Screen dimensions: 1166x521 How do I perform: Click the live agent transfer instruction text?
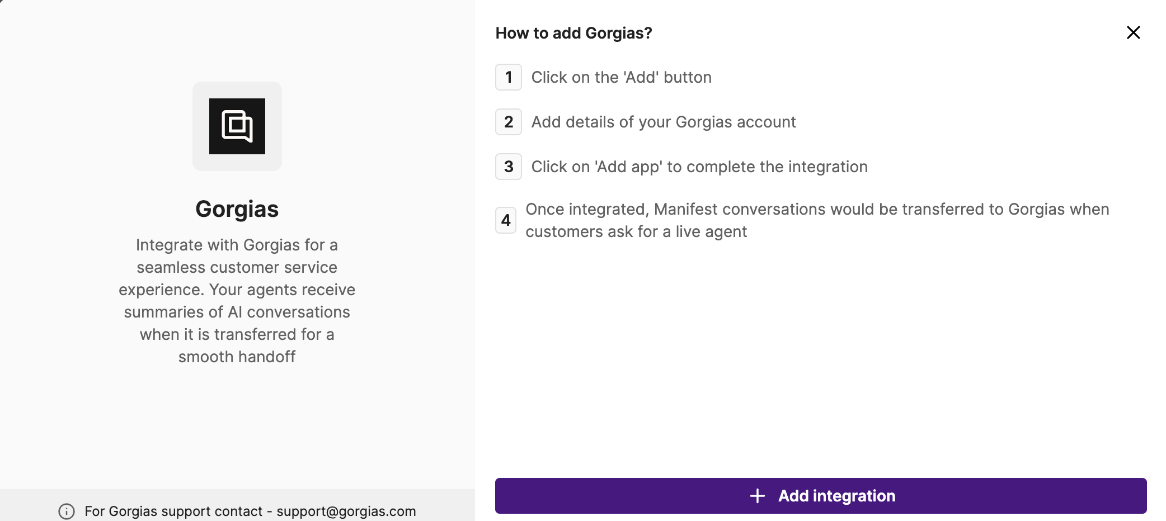pos(817,220)
